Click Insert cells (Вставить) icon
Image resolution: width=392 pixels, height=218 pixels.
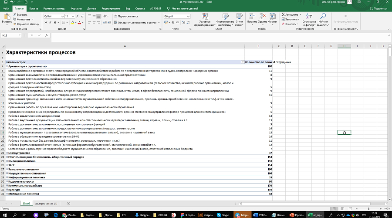[x=252, y=17]
